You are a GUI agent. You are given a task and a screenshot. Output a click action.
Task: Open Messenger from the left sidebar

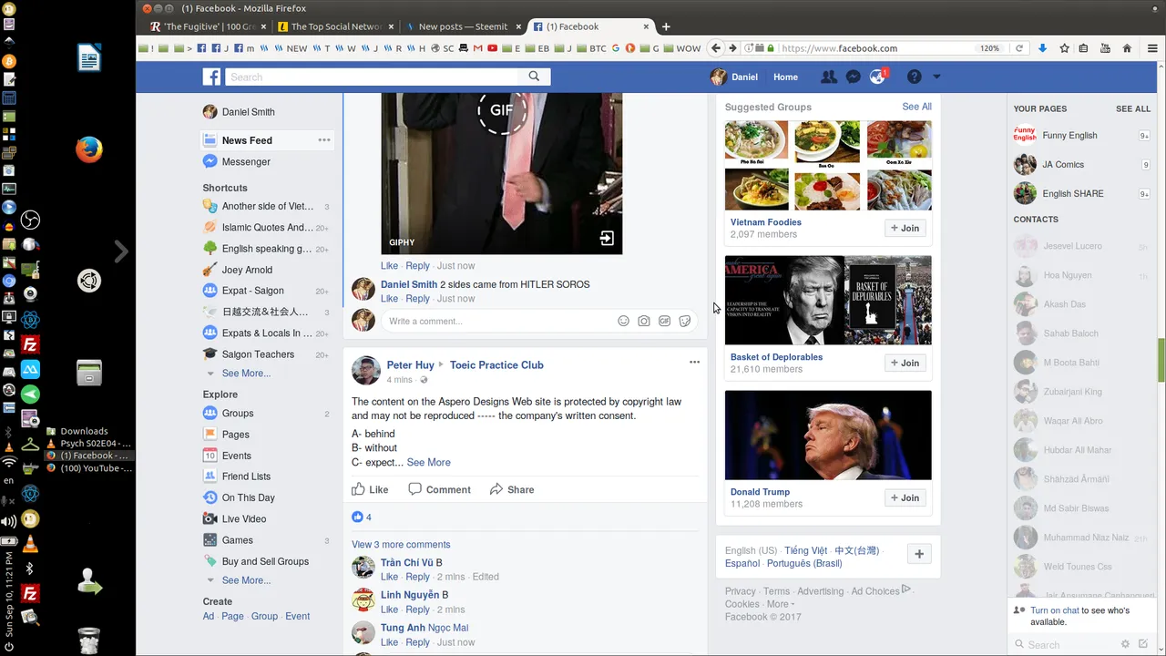pos(246,161)
